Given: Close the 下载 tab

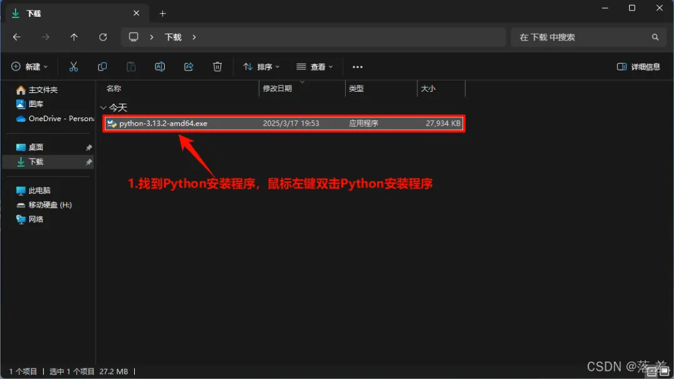Looking at the screenshot, I should click(136, 13).
